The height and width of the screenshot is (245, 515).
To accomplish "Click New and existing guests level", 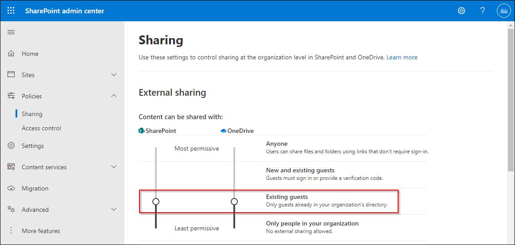I will [x=300, y=170].
